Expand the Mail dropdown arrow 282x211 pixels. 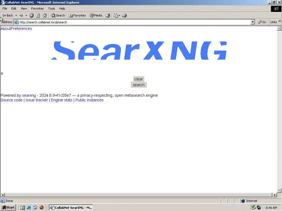pyautogui.click(x=120, y=15)
